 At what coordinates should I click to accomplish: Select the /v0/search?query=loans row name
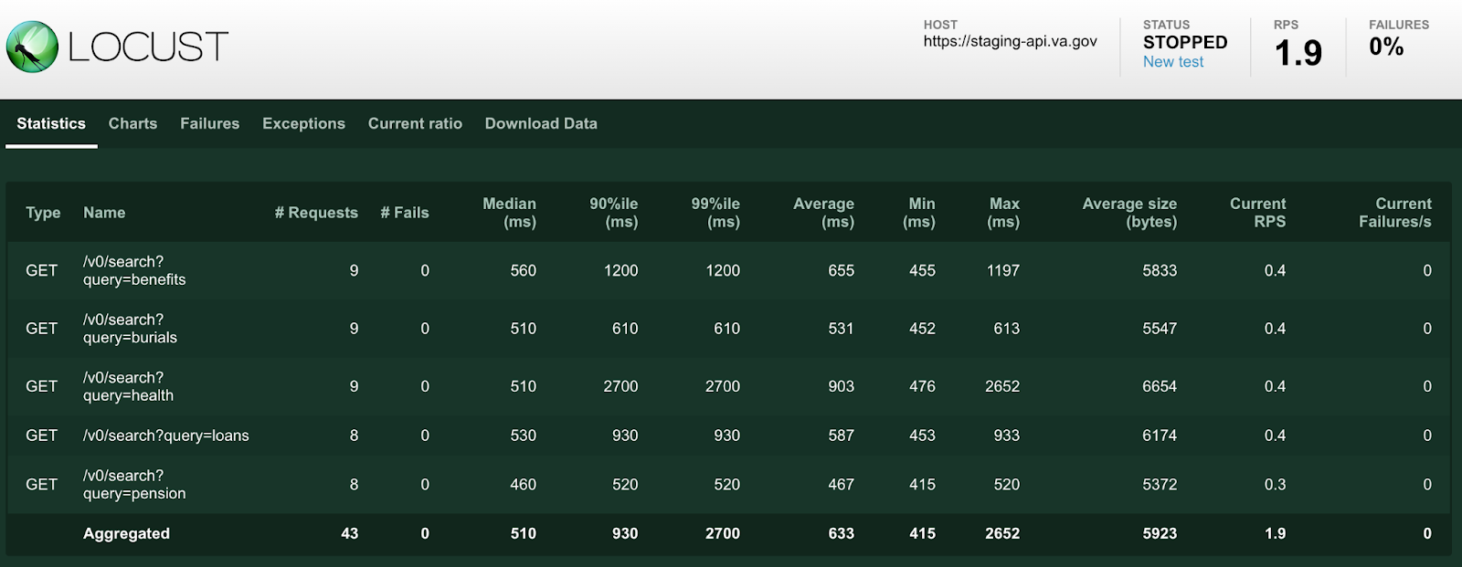click(x=165, y=436)
